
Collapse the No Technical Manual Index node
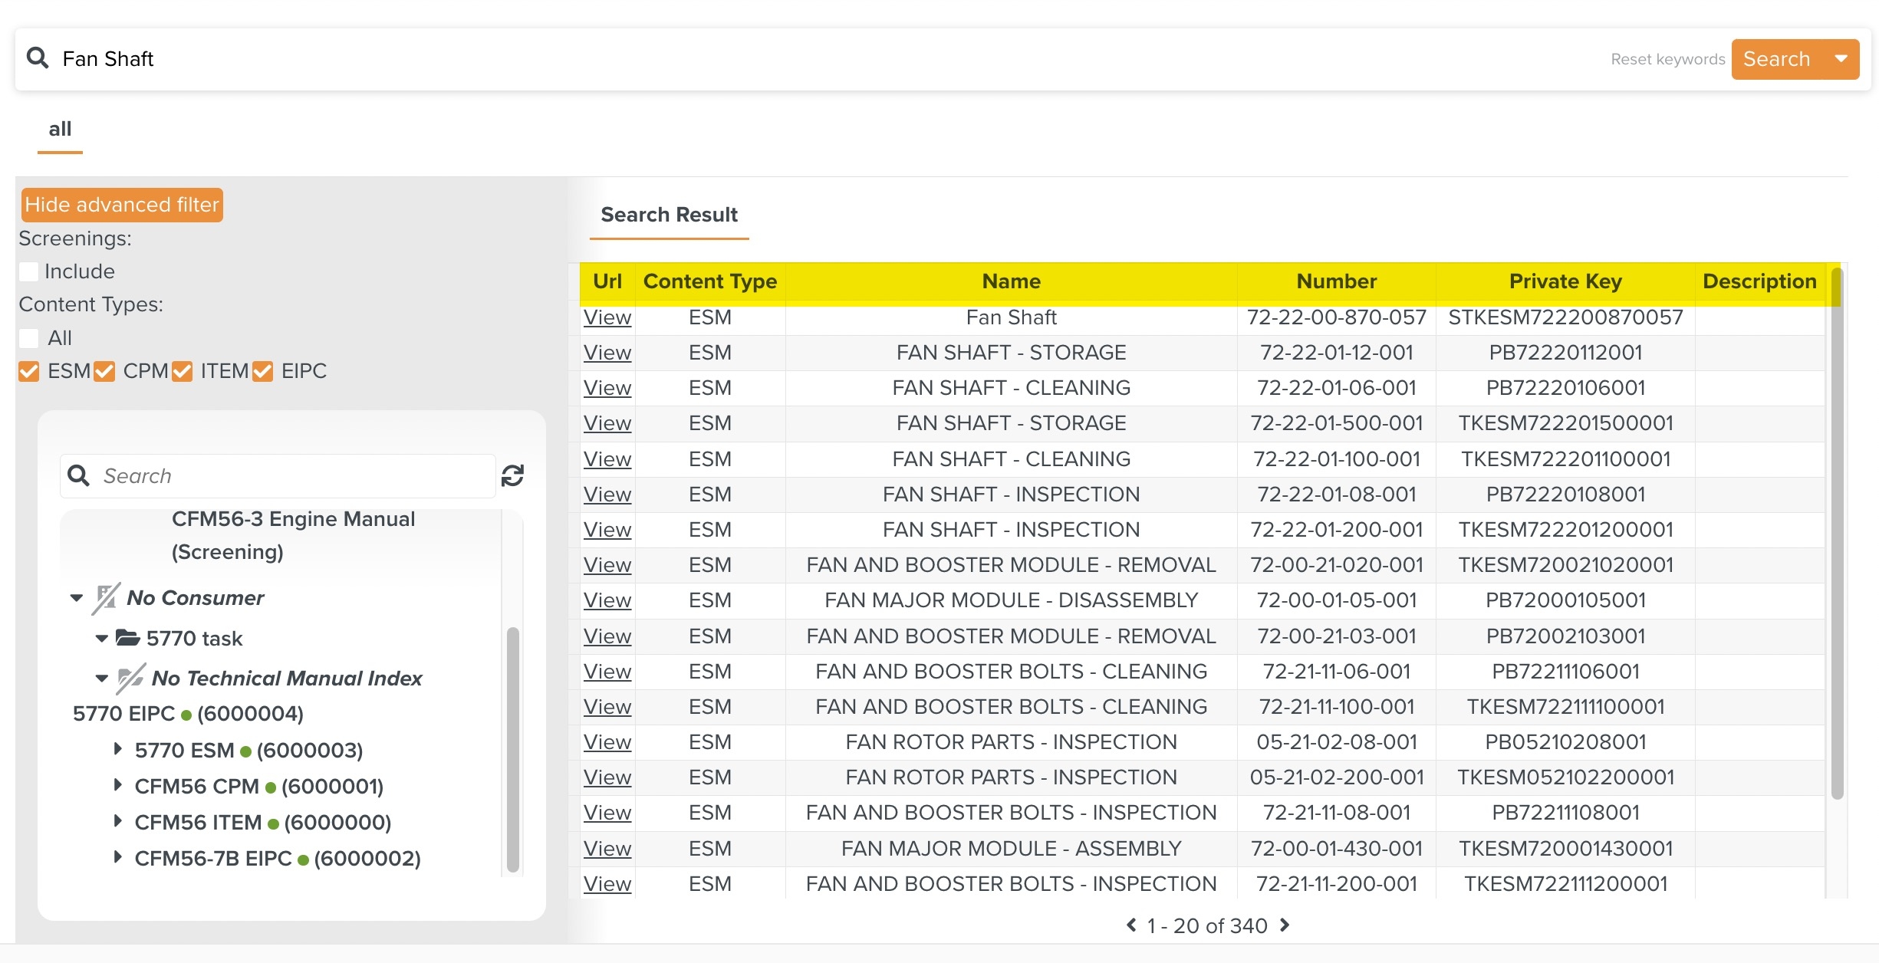[x=101, y=679]
